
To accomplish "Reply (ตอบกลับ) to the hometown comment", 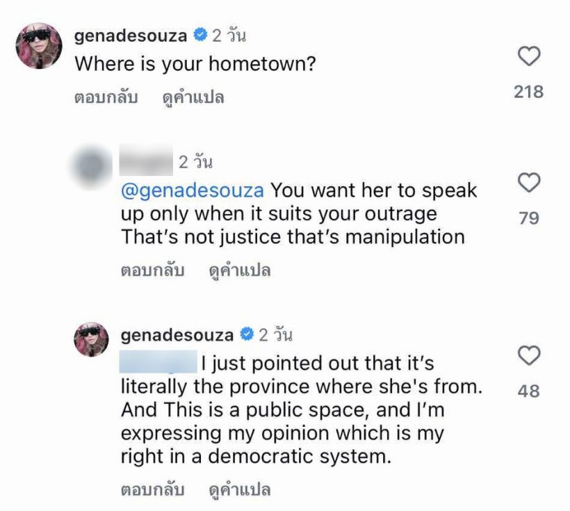I will click(x=106, y=97).
